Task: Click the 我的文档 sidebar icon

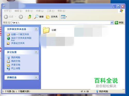Action: click(x=9, y=61)
